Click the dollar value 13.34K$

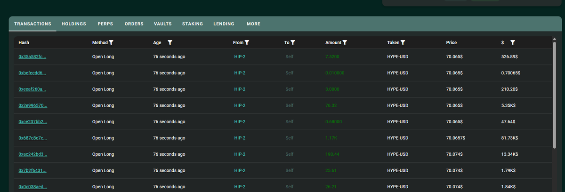pos(510,154)
